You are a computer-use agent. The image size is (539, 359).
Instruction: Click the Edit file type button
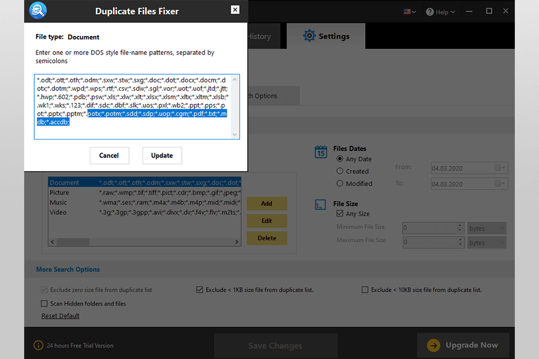[x=267, y=221]
